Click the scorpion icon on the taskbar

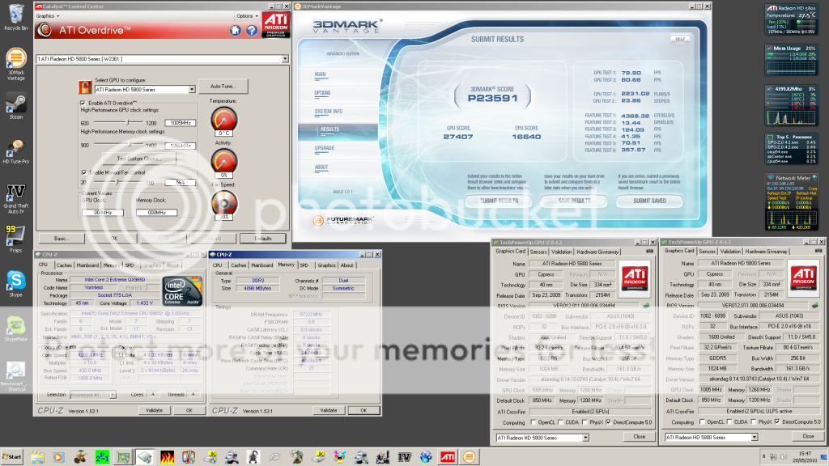[253, 457]
